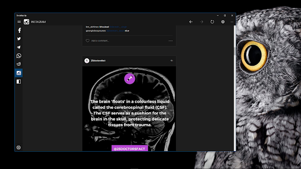Open Facebook from the sidebar
Viewport: 301px width, 169px height.
click(x=19, y=30)
